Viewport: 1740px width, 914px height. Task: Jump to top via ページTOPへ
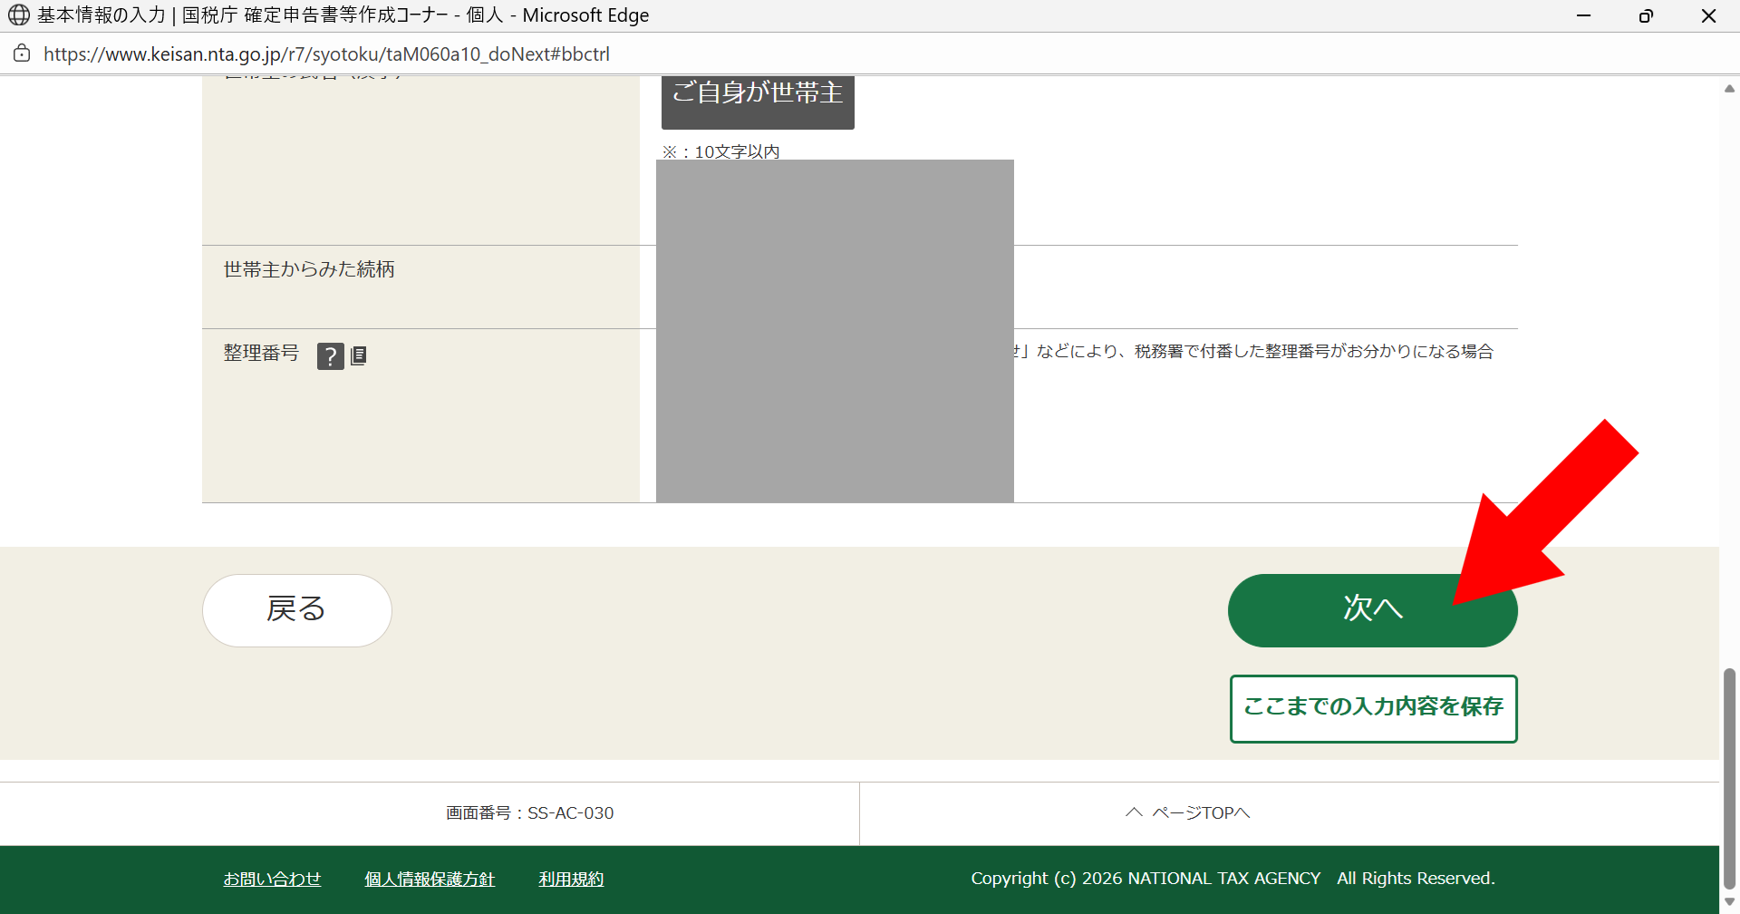pyautogui.click(x=1188, y=813)
